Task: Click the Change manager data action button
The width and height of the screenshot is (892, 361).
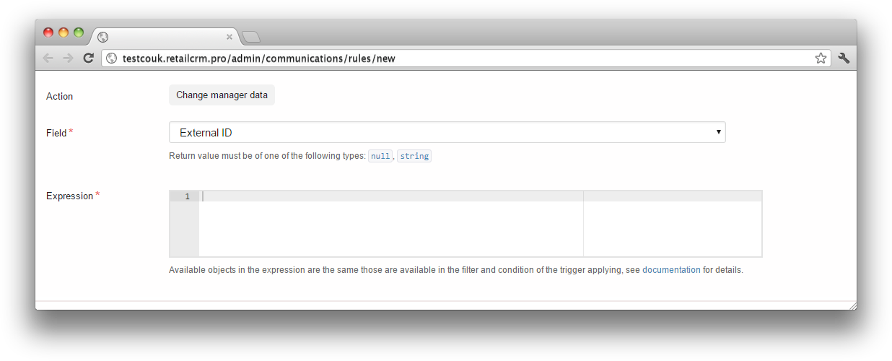Action: tap(222, 95)
